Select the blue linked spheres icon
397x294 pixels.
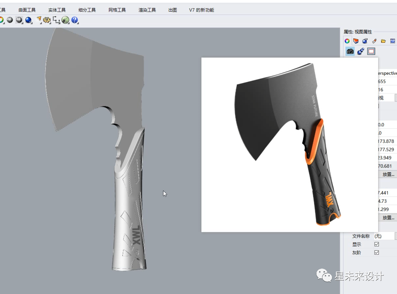pos(361,51)
